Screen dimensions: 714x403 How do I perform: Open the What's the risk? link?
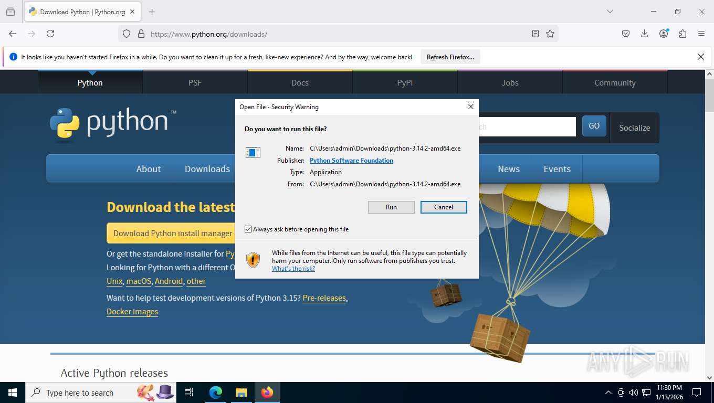click(293, 269)
